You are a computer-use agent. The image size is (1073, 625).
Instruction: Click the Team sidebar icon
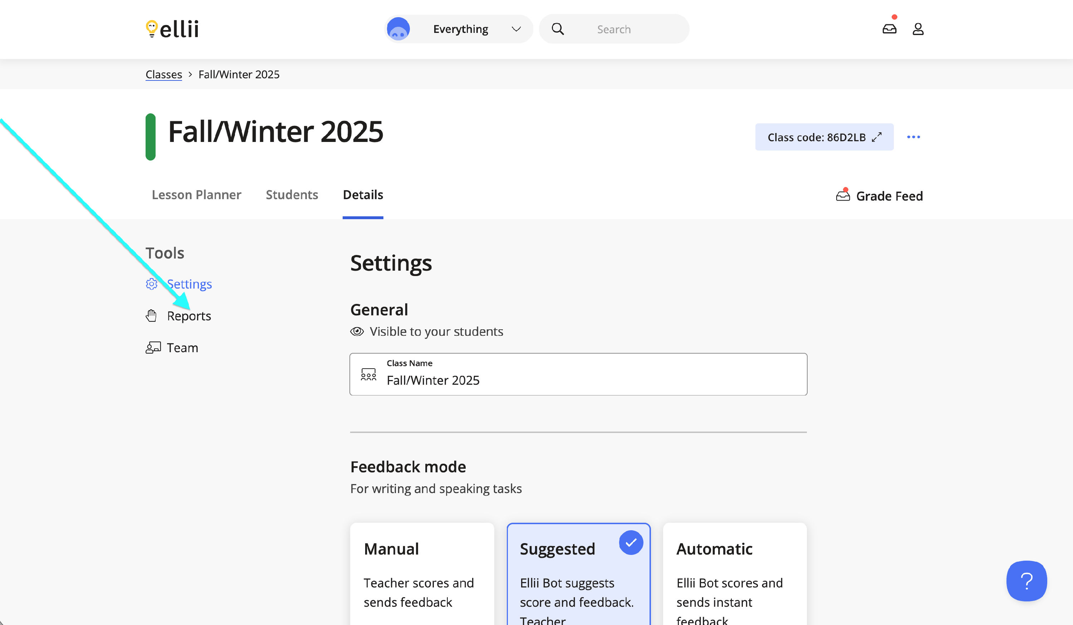point(153,348)
